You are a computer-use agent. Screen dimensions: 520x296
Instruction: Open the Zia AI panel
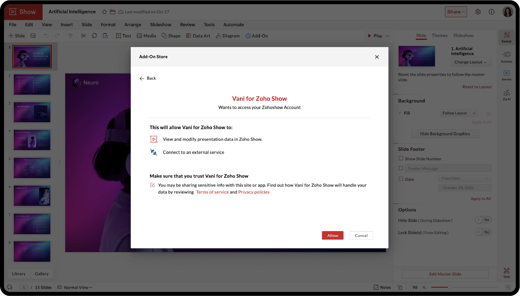click(x=507, y=95)
